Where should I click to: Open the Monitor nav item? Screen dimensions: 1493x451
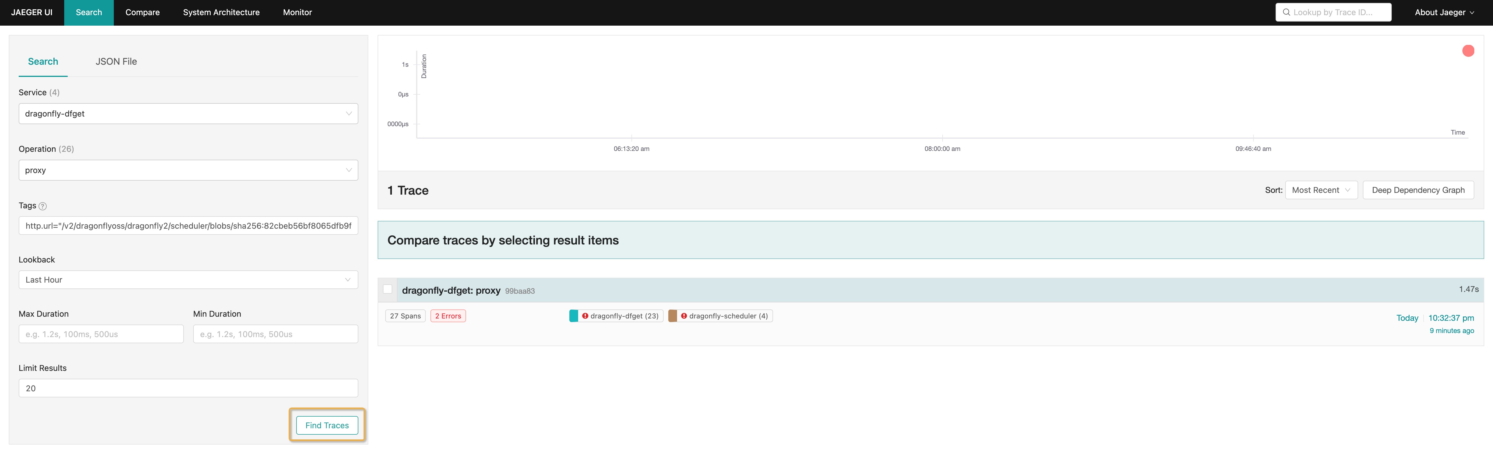click(297, 12)
